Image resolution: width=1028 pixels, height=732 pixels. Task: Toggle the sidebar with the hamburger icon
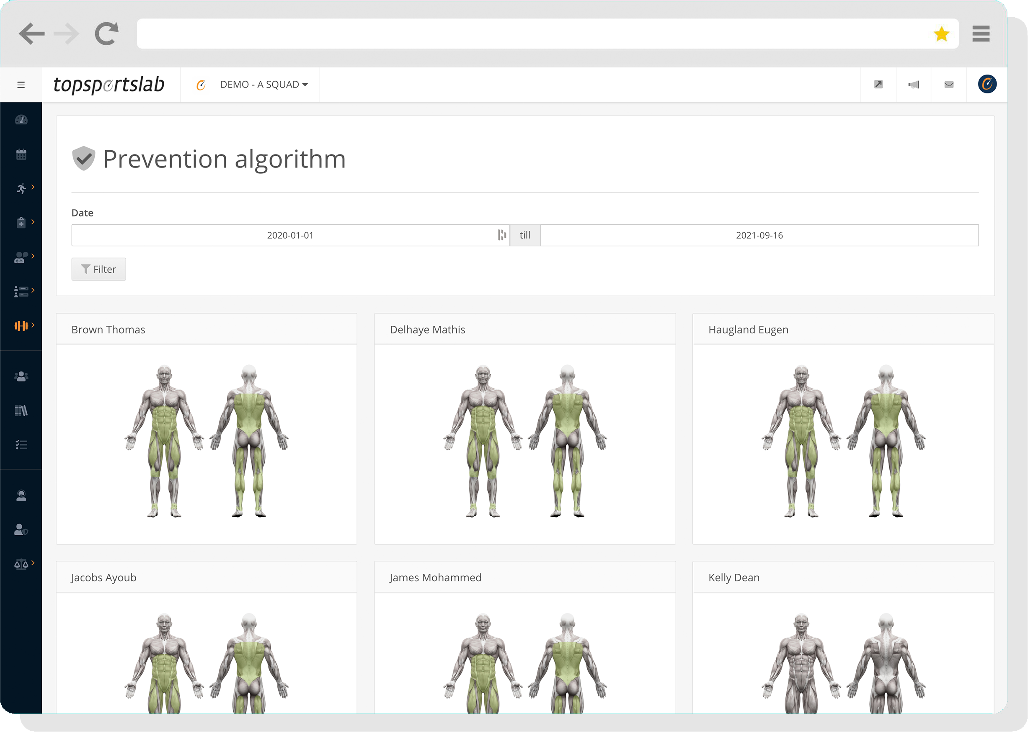21,85
